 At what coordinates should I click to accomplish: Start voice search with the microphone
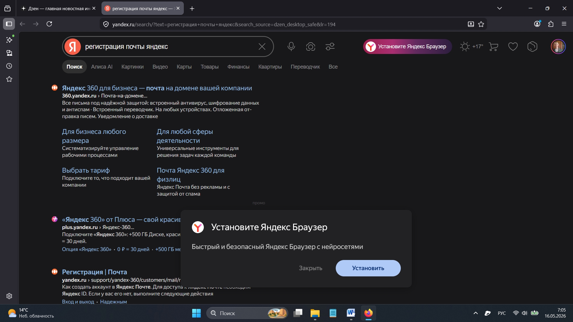(x=291, y=47)
